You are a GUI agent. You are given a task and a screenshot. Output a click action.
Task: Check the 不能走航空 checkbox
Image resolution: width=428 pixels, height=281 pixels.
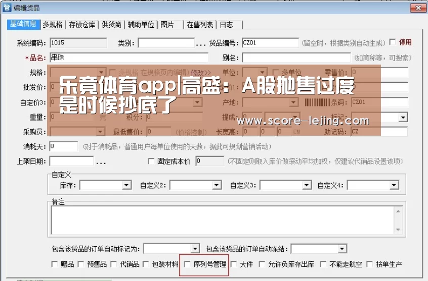pos(323,264)
